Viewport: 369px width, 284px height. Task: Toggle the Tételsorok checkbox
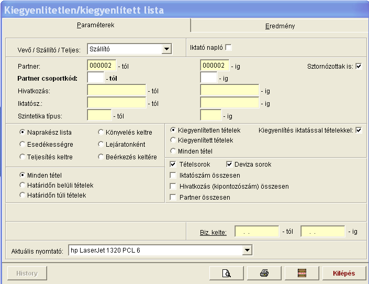(173, 165)
